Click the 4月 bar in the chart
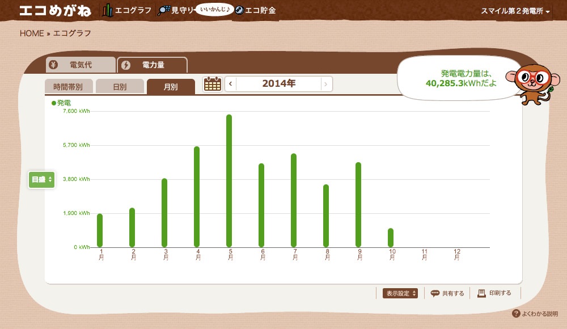Viewport: 567px width, 329px height. (x=197, y=197)
